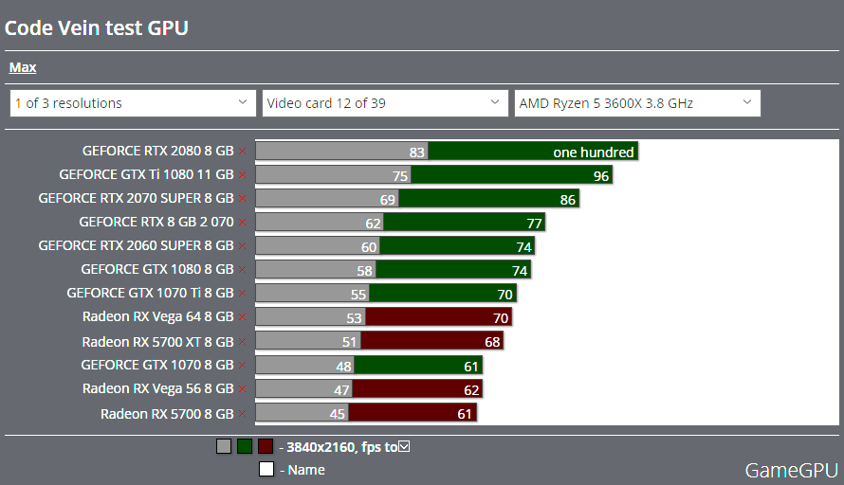Click the 62 fps red bar value
This screenshot has width=844, height=485.
click(471, 390)
